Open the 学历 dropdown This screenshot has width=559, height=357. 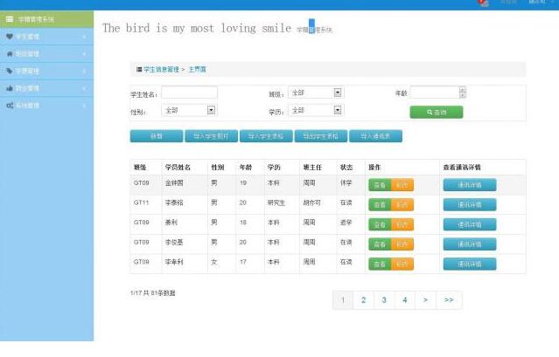click(x=338, y=111)
